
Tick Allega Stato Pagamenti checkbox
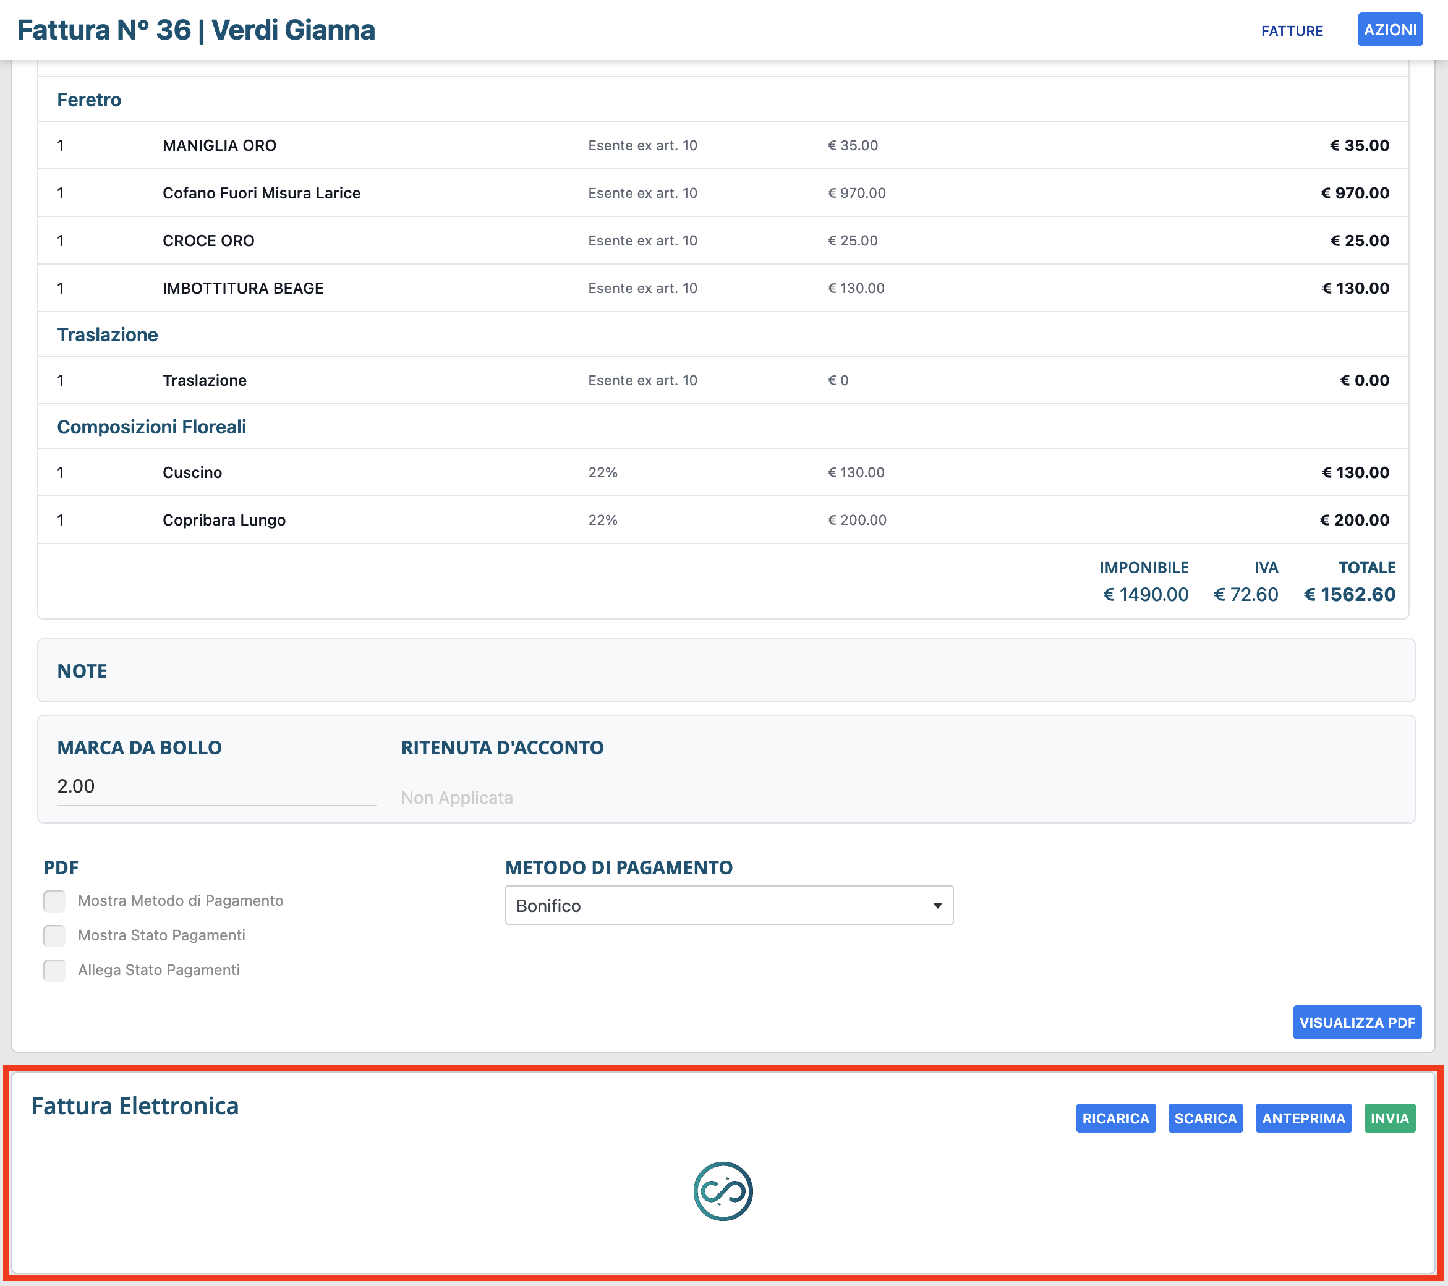pos(54,970)
